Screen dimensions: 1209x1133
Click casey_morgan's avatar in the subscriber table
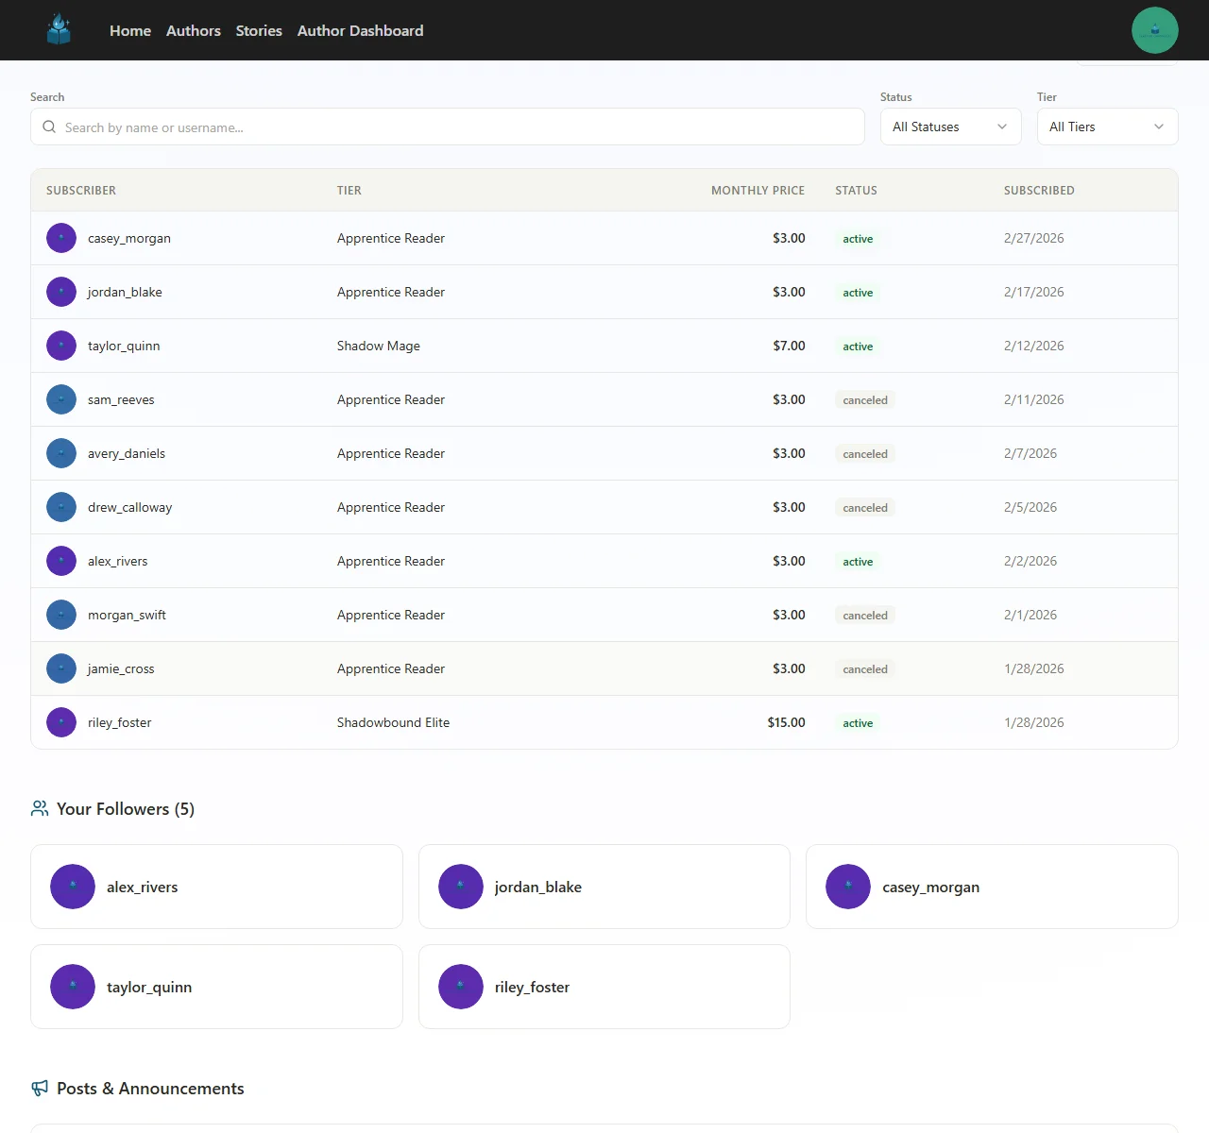pos(60,238)
